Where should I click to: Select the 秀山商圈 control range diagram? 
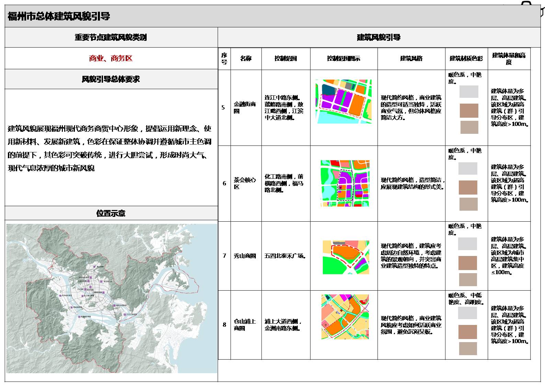pyautogui.click(x=346, y=257)
